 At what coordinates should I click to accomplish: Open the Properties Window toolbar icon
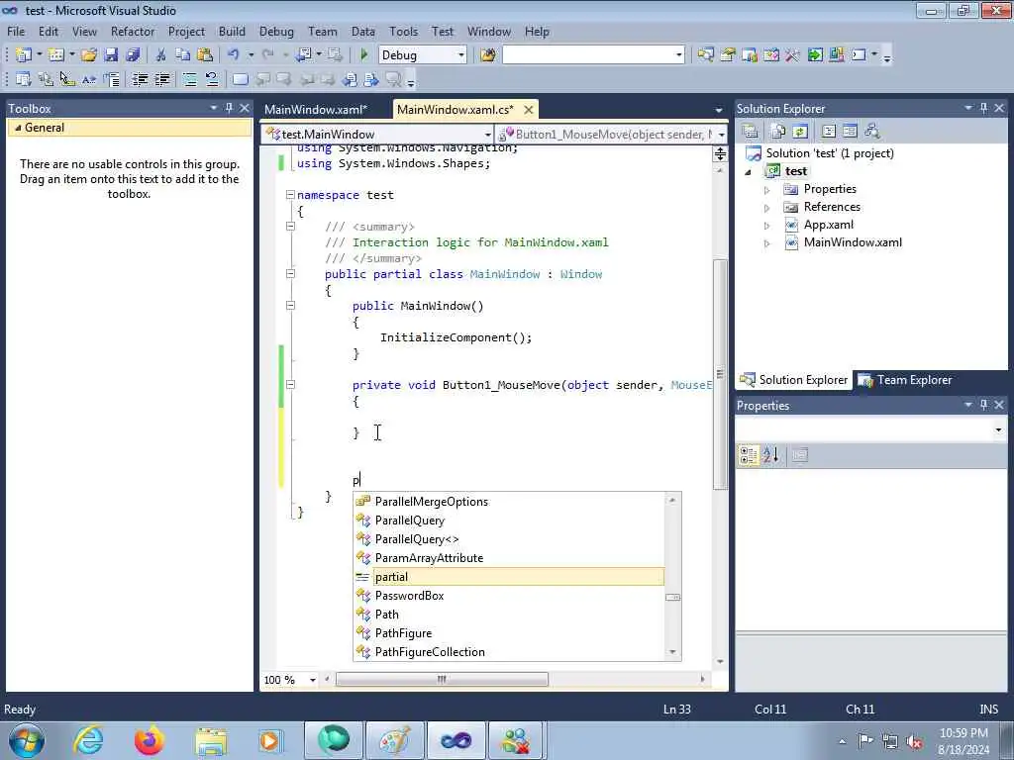728,55
